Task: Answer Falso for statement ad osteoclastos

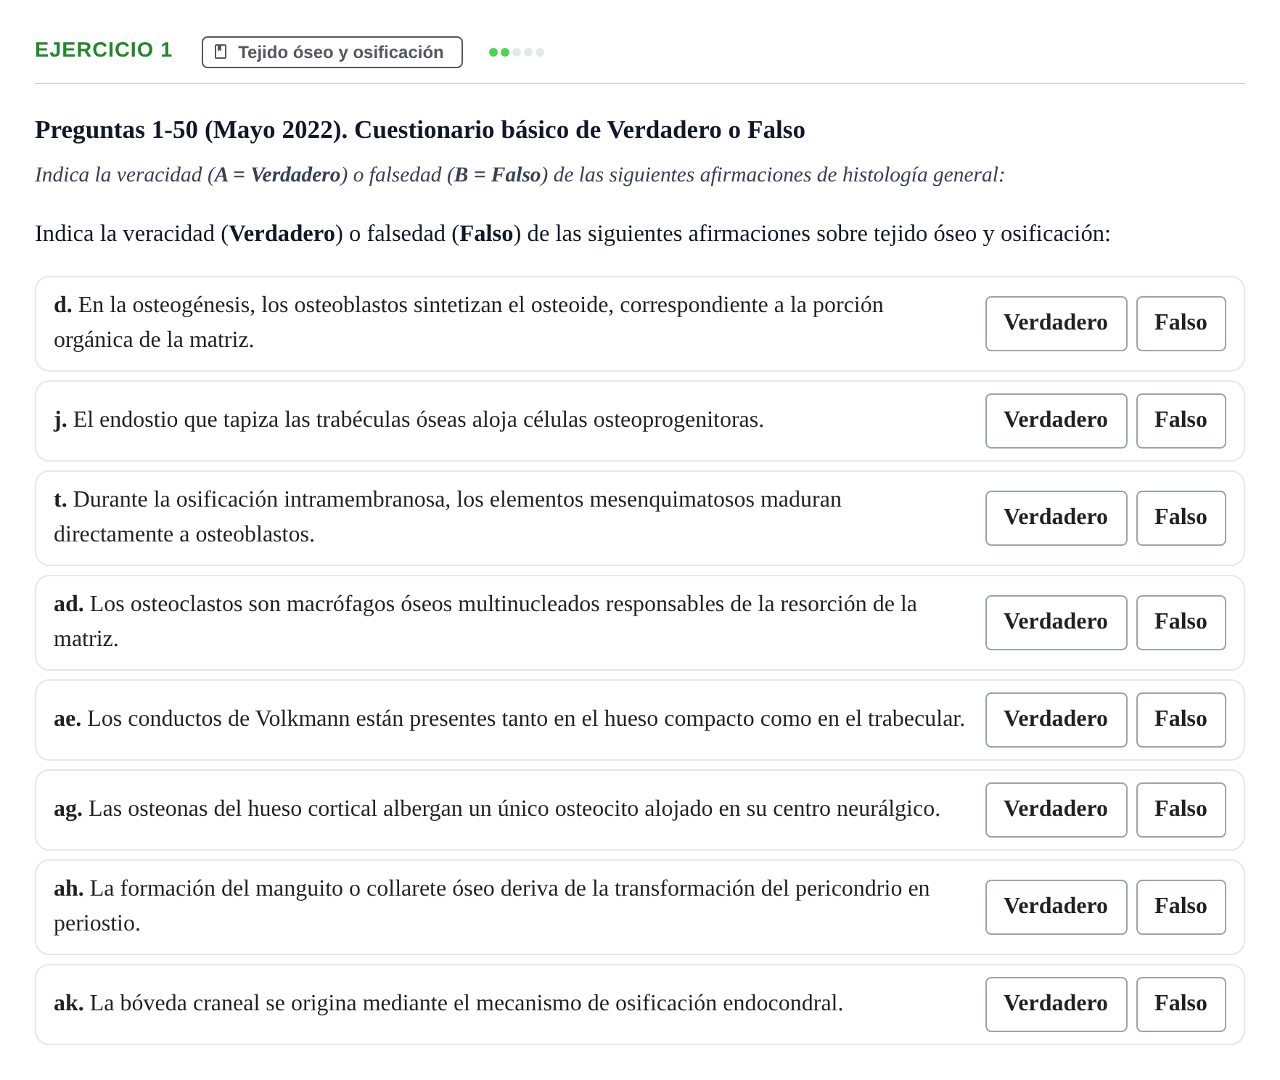Action: (1181, 623)
